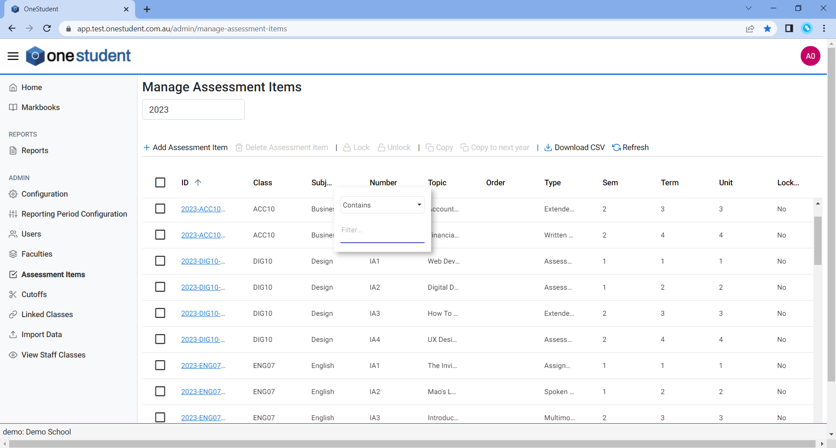Screen dimensions: 836x448
Task: Open the browser tab search chevron
Action: pos(748,8)
